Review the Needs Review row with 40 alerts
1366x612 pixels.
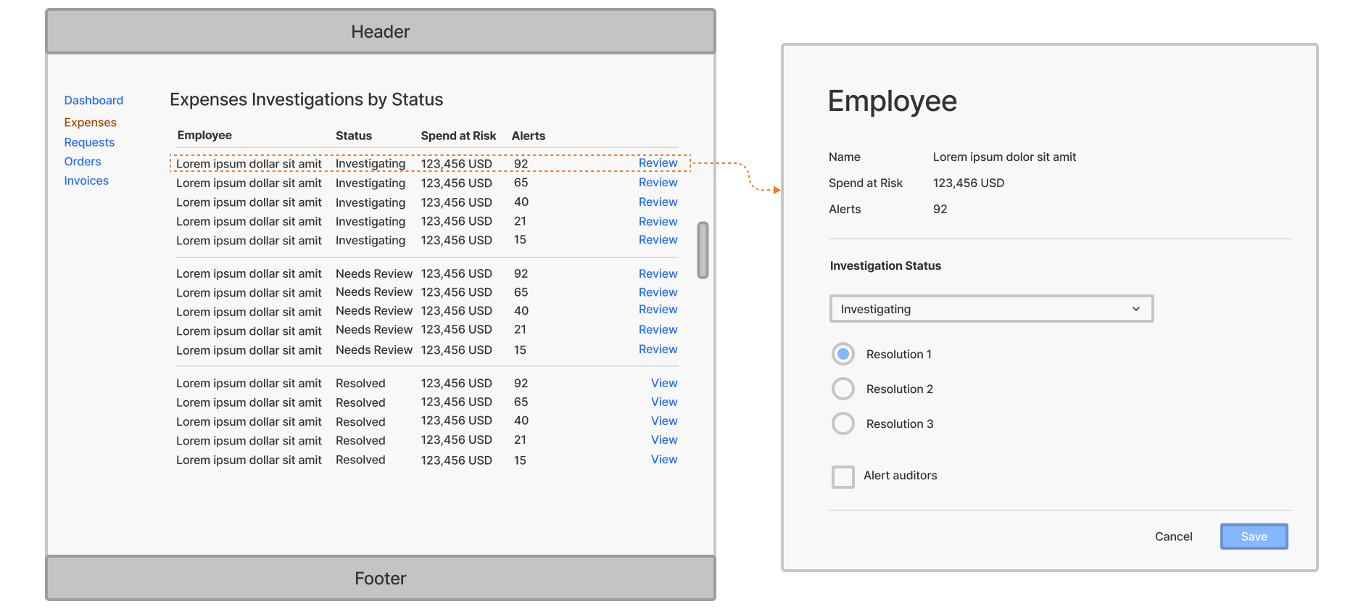(658, 310)
